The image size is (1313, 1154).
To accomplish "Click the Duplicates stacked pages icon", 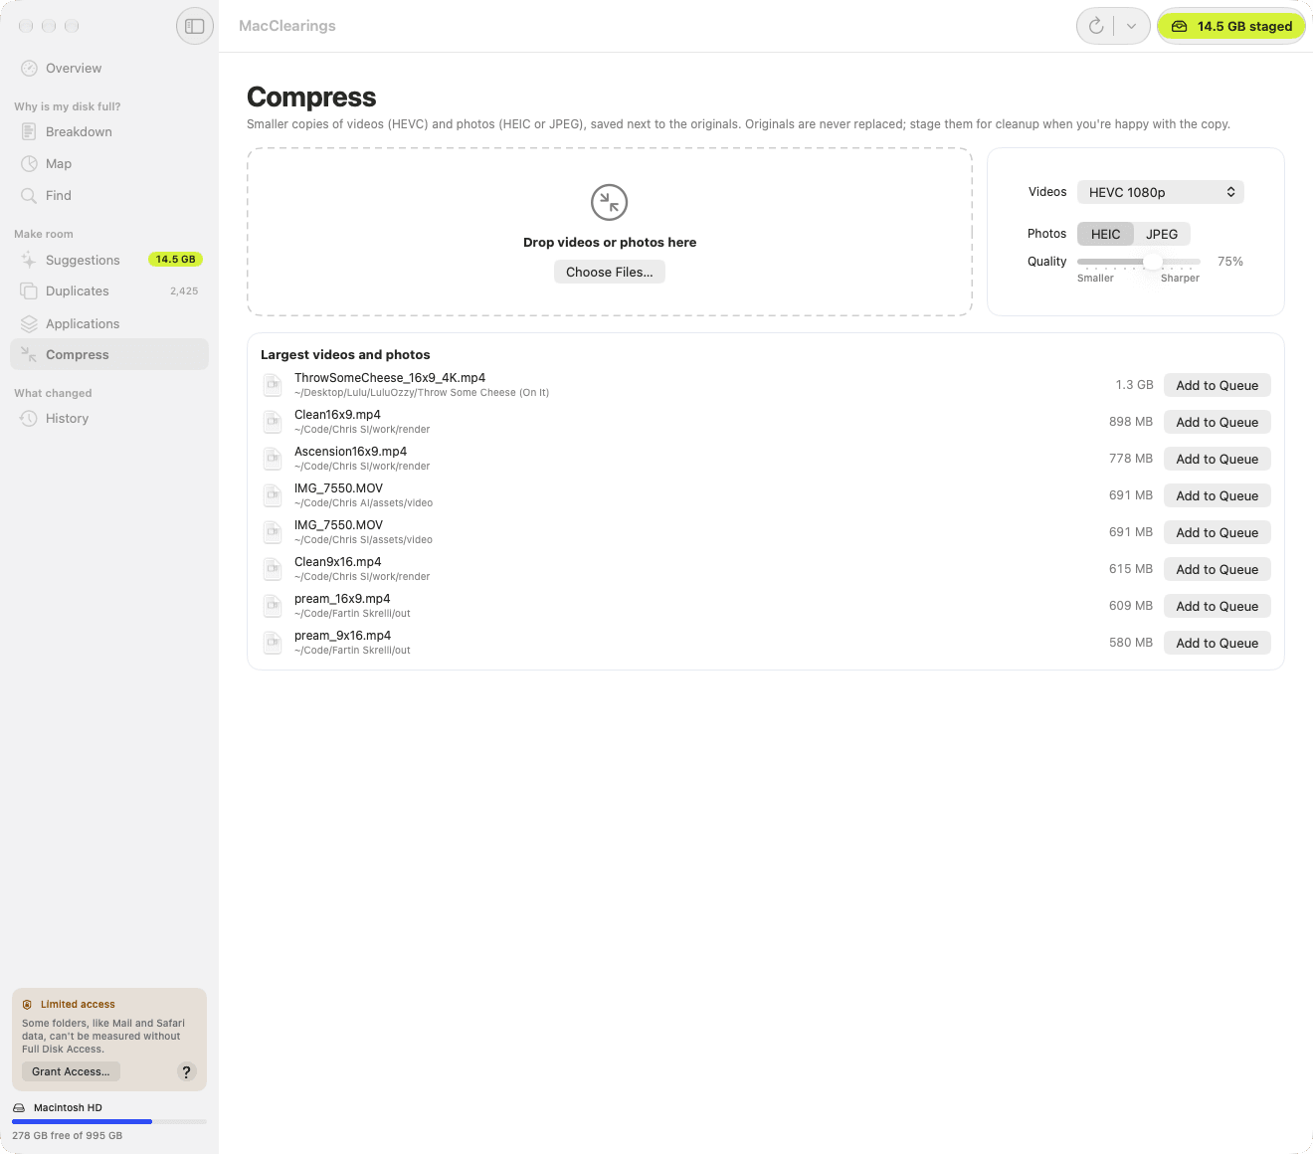I will 29,291.
